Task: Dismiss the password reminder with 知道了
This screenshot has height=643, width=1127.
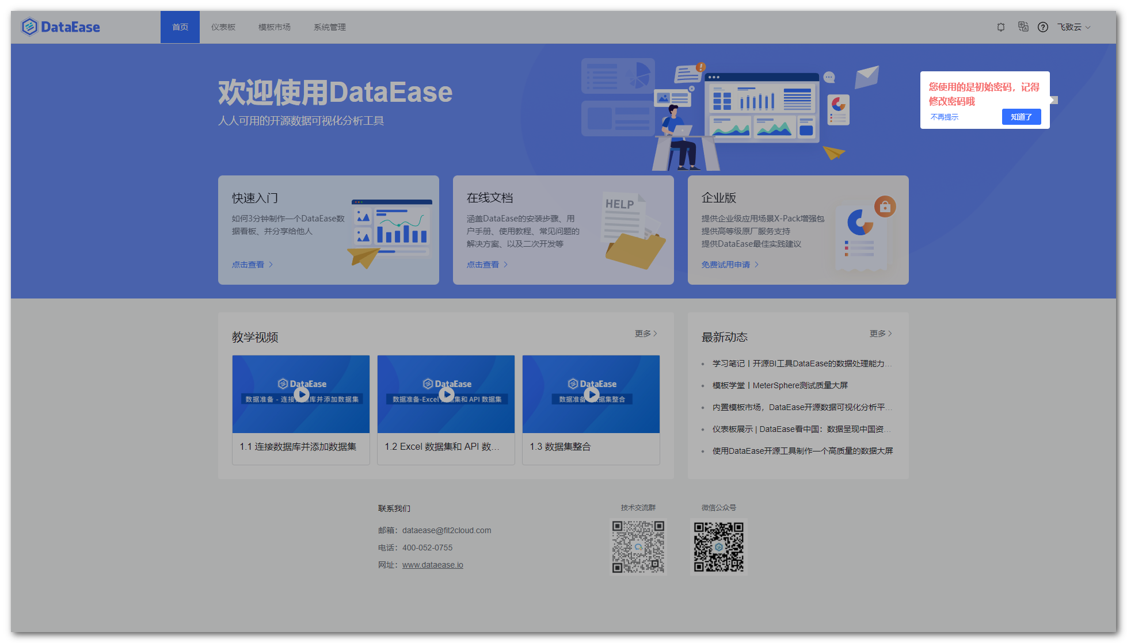Action: (1021, 117)
